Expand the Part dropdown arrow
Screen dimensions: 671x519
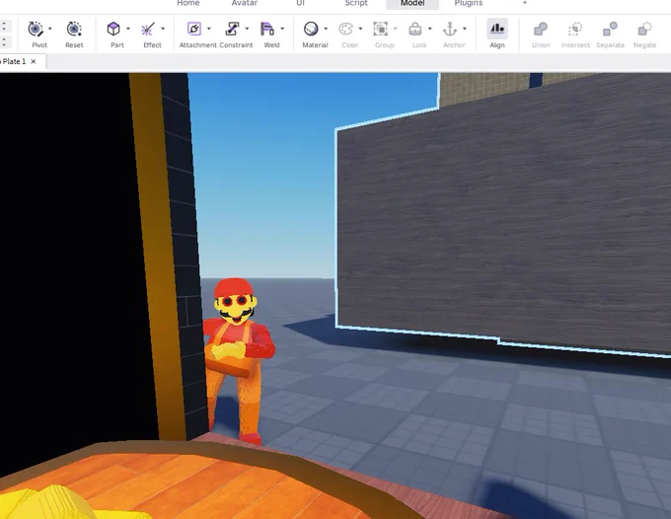[128, 29]
